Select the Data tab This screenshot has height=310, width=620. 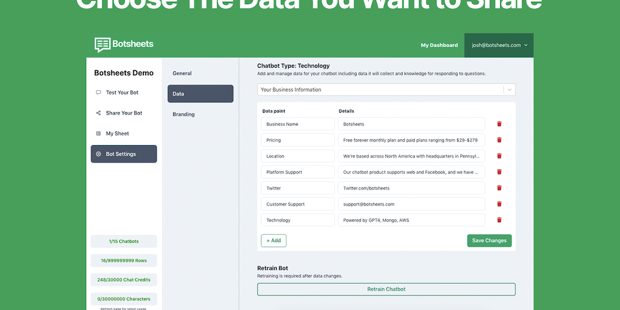click(200, 94)
